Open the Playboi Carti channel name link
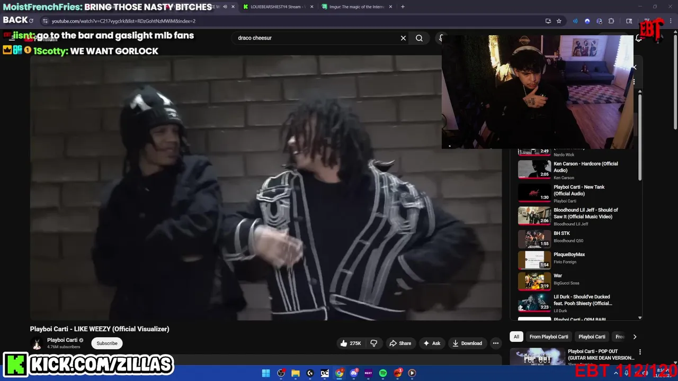Screen dimensions: 678x381 pyautogui.click(x=62, y=340)
